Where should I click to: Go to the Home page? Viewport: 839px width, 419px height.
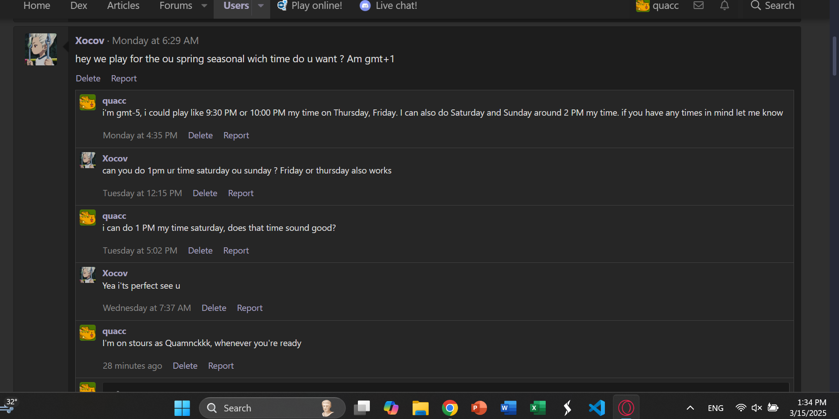37,6
